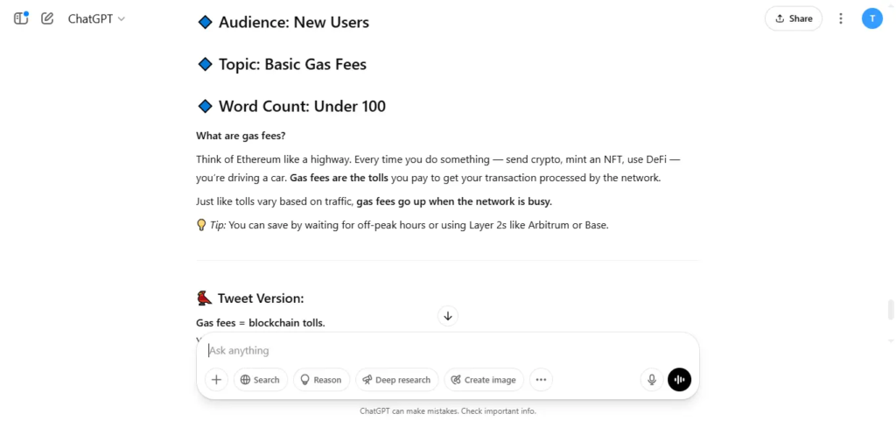Image resolution: width=896 pixels, height=421 pixels.
Task: Toggle the Search tool on
Action: click(x=261, y=379)
